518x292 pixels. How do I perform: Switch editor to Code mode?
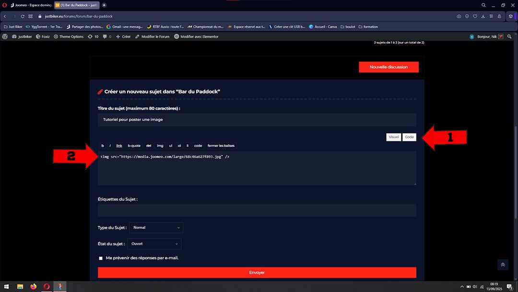409,137
